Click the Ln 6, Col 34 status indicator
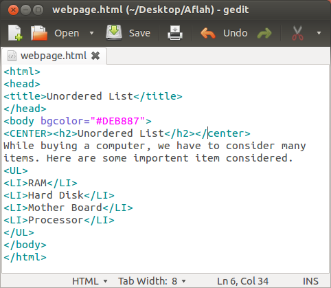Image resolution: width=331 pixels, height=288 pixels. point(242,281)
